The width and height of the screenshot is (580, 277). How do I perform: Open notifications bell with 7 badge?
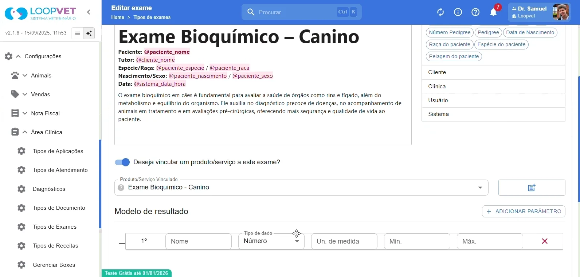pos(493,12)
